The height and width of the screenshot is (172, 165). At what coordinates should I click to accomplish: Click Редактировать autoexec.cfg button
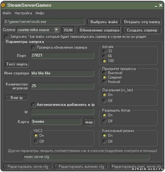(x=81, y=167)
